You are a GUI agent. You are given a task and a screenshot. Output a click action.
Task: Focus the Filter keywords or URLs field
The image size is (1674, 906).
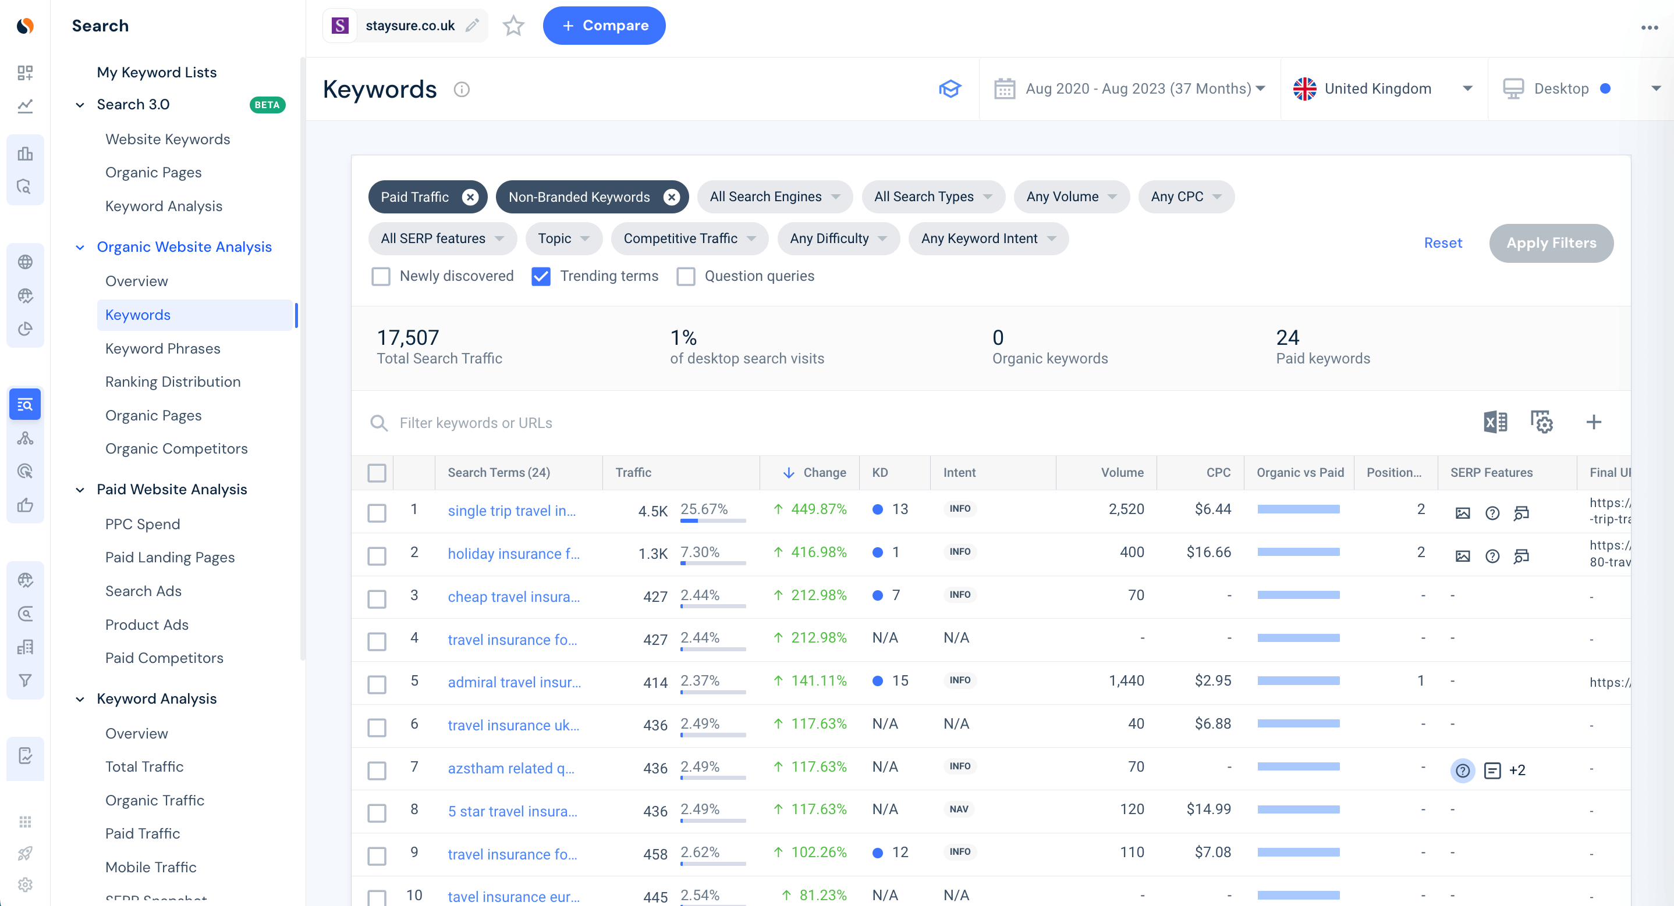click(910, 423)
